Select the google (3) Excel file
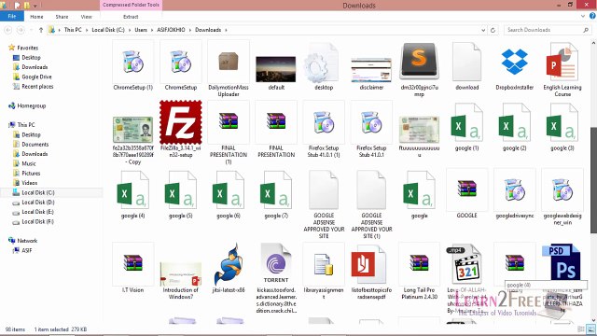Screen dimensions: 597x336 562,123
